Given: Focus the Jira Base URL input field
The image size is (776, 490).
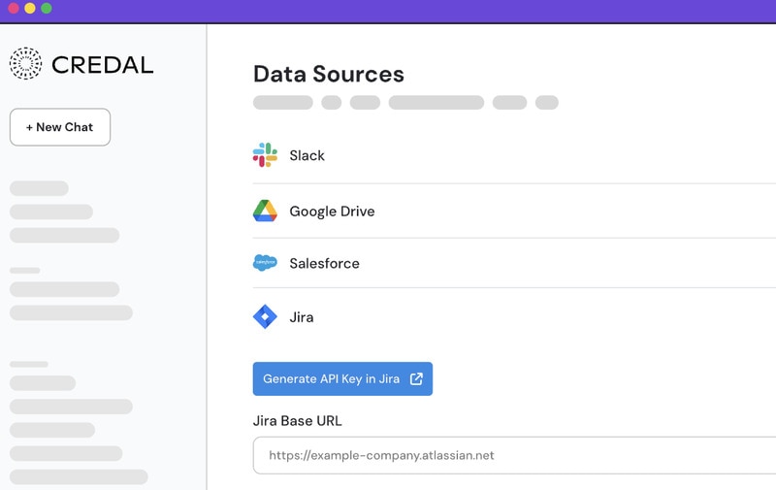Looking at the screenshot, I should 514,455.
